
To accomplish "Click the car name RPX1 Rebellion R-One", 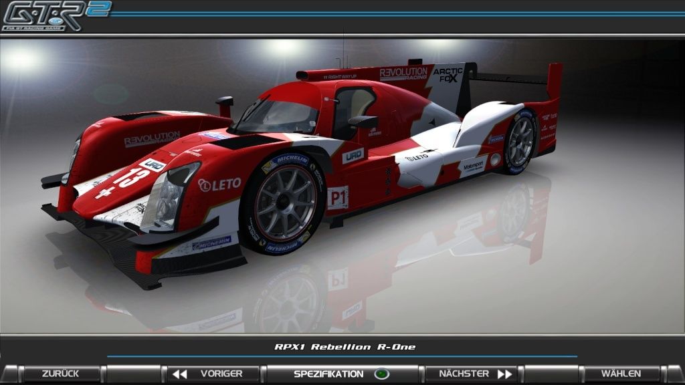I will click(x=345, y=347).
